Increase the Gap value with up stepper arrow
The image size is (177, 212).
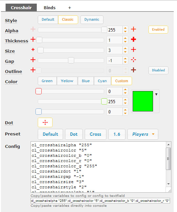click(x=125, y=59)
